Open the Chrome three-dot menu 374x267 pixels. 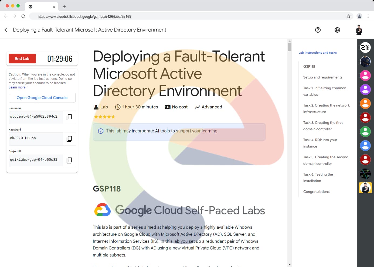point(368,16)
